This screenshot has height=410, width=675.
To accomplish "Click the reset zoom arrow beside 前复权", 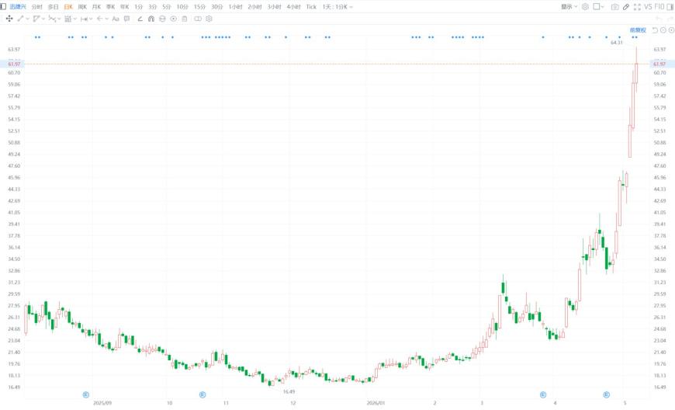I will [x=655, y=30].
